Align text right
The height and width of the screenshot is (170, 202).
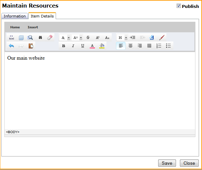click(140, 46)
